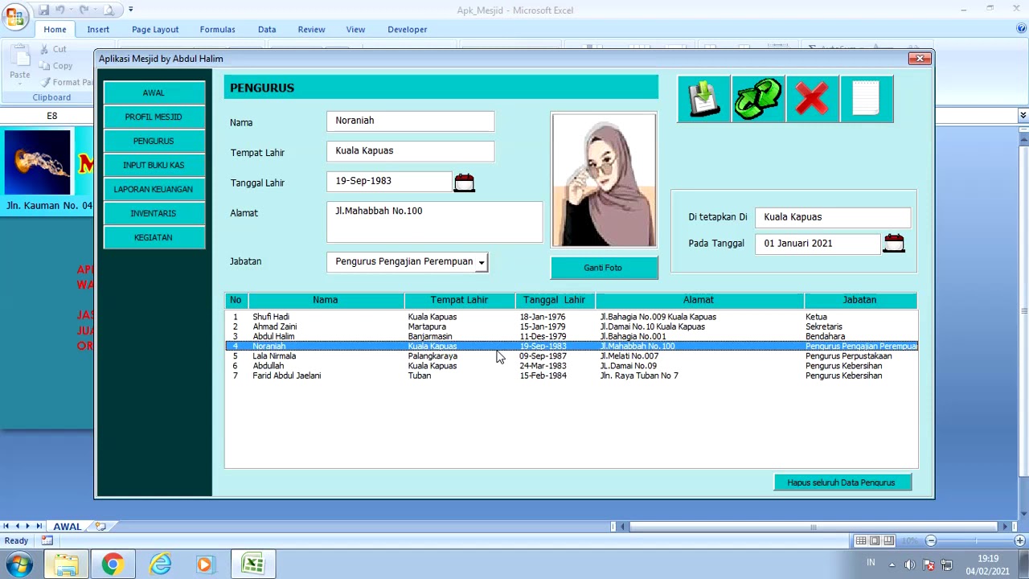The width and height of the screenshot is (1029, 579).
Task: Select the Lala Nirmala row
Action: coord(571,356)
